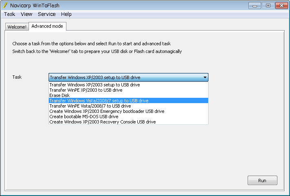Minimize the WinToFlash window
Image resolution: width=290 pixels, height=196 pixels.
click(255, 6)
